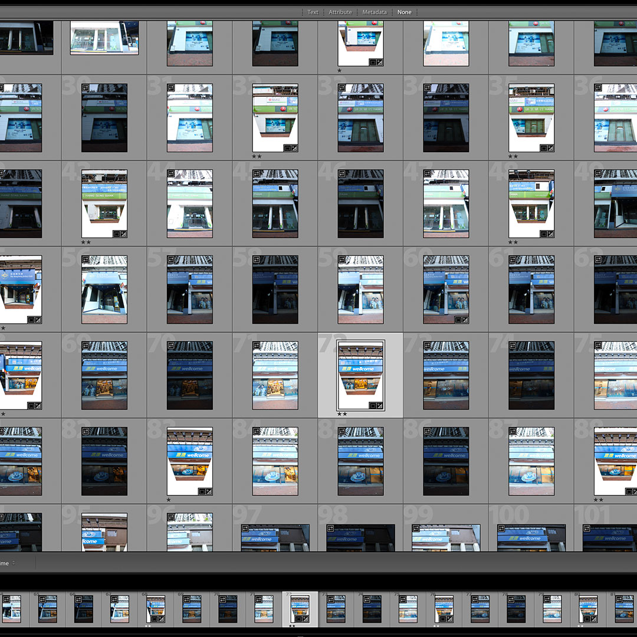
Task: Select the dark Wellcome photo in cell 70
Action: tap(189, 375)
